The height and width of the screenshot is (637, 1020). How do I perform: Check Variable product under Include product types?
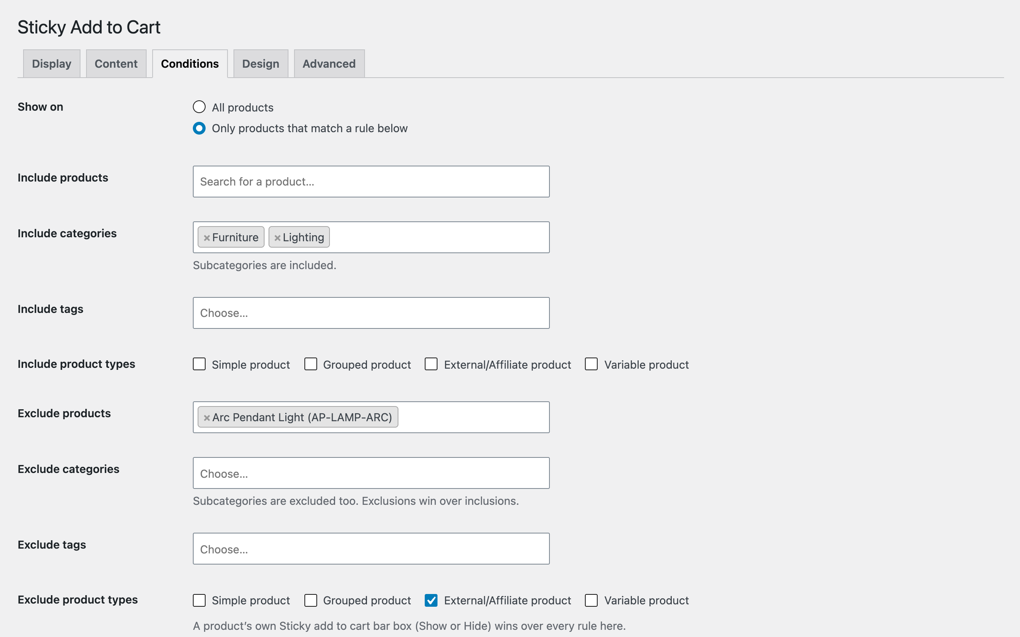tap(591, 364)
